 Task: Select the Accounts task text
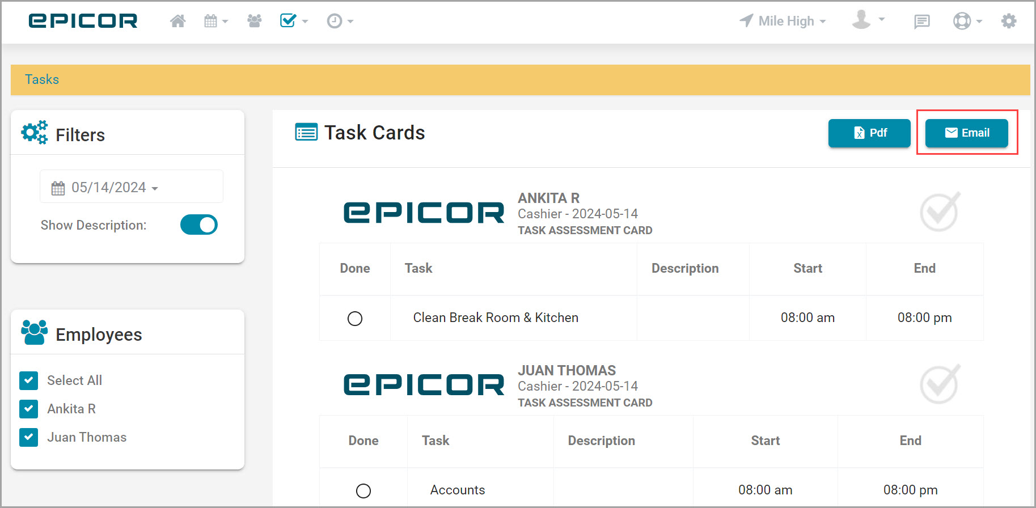point(458,490)
